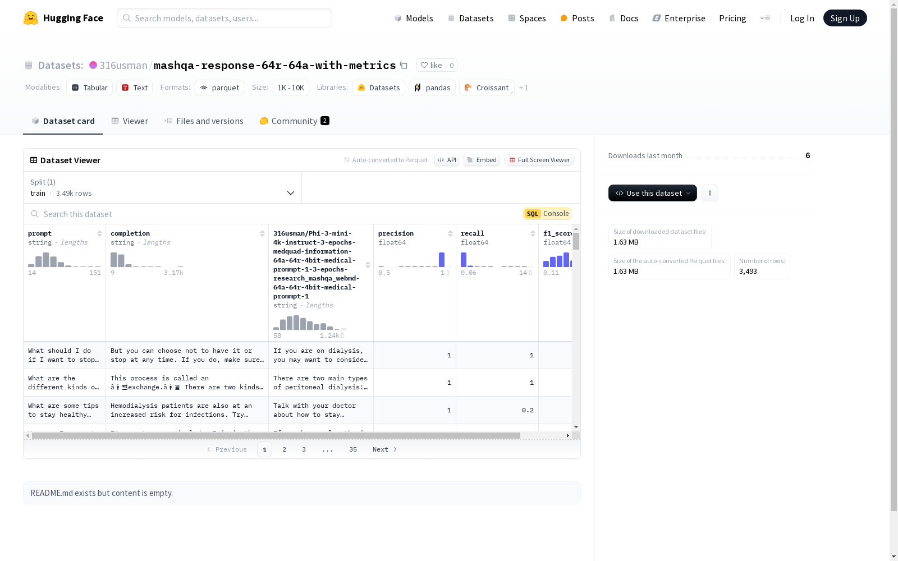Viewport: 898px width, 561px height.
Task: Switch to the Viewer tab
Action: pos(130,121)
